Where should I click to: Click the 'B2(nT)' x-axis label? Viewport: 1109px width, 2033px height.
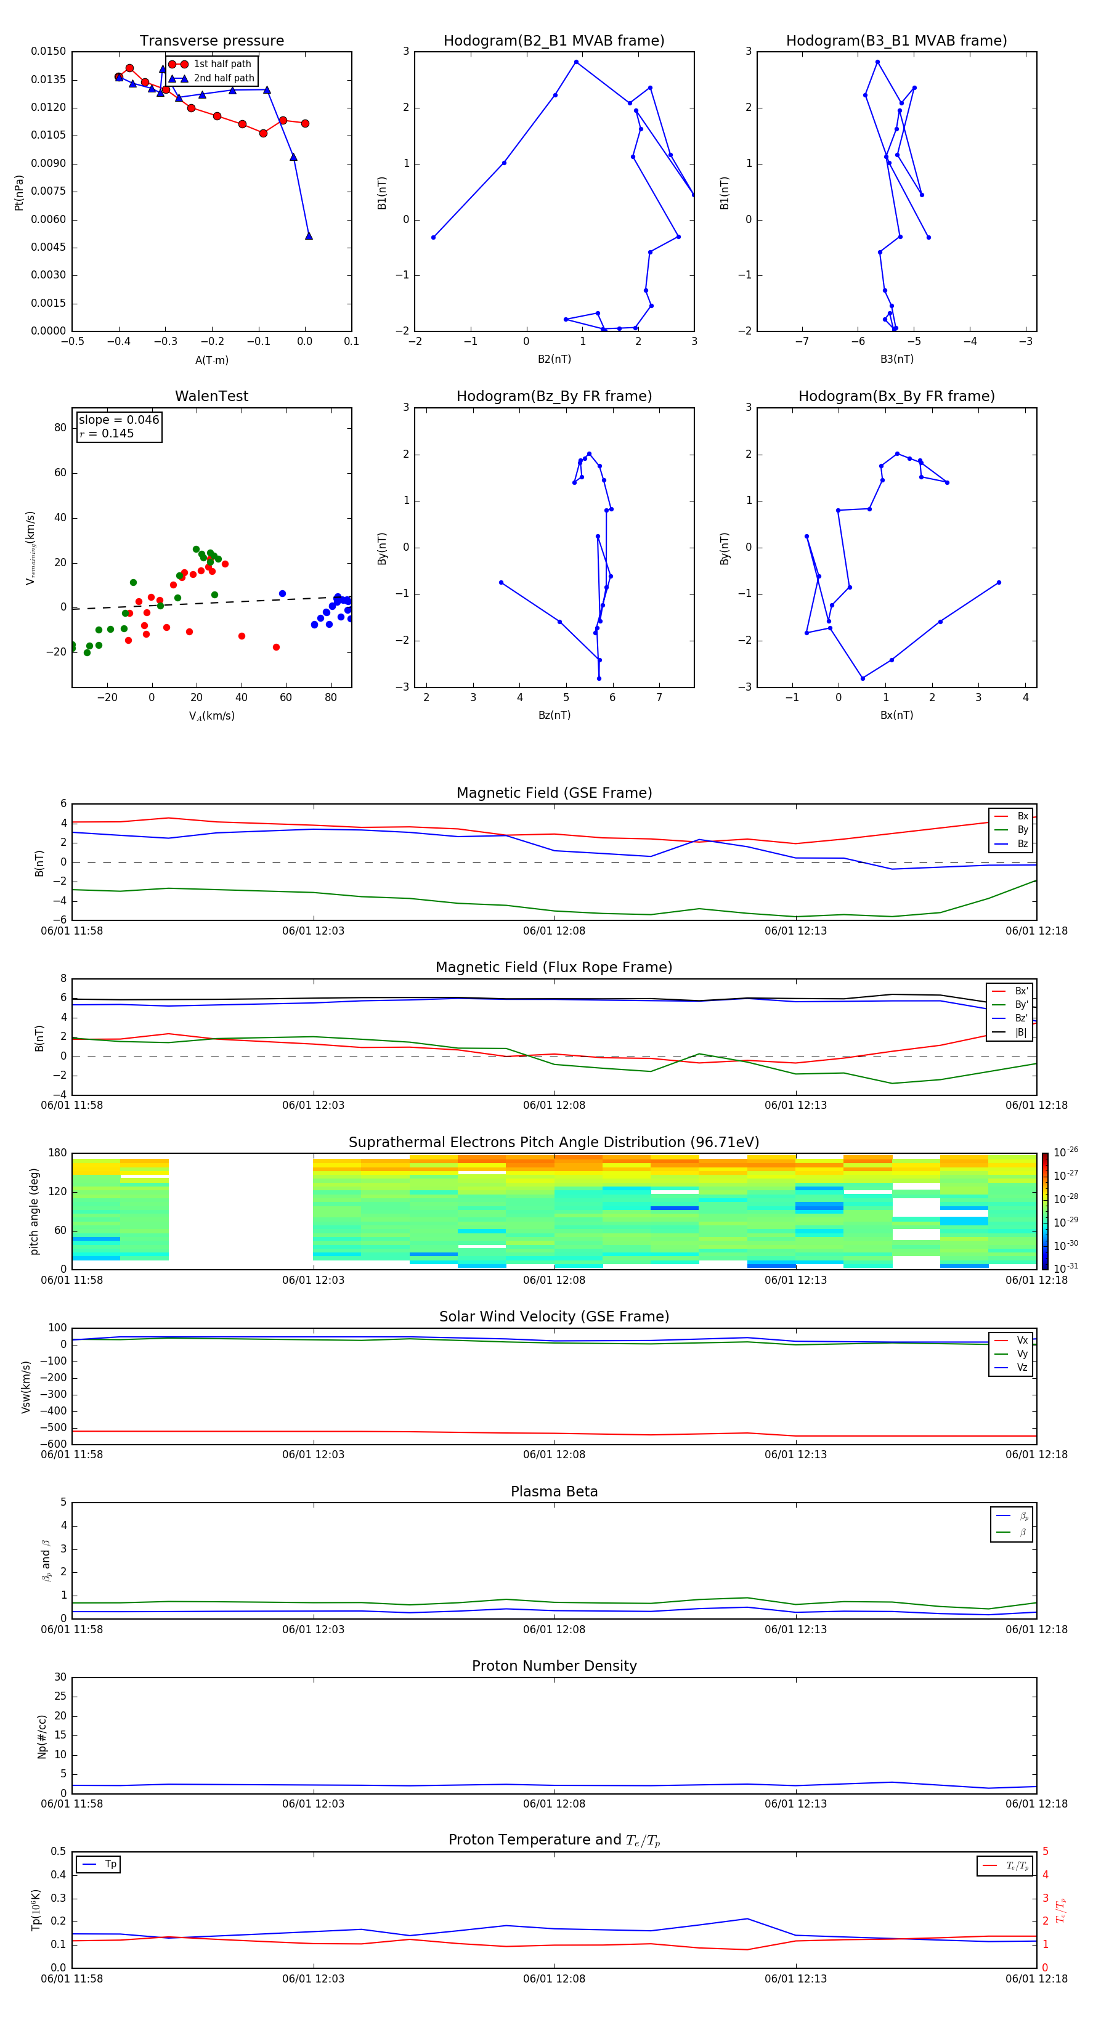click(x=554, y=359)
